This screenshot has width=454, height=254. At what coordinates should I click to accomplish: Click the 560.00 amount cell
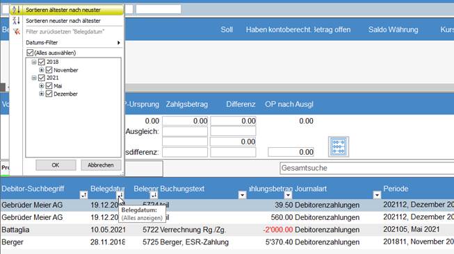click(x=282, y=217)
